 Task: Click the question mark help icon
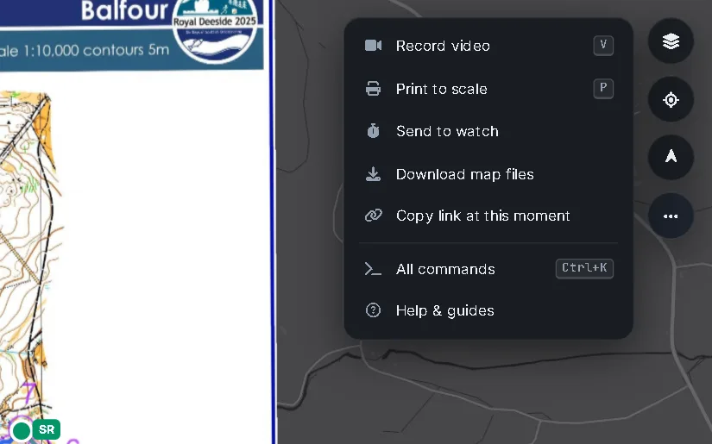click(x=373, y=310)
